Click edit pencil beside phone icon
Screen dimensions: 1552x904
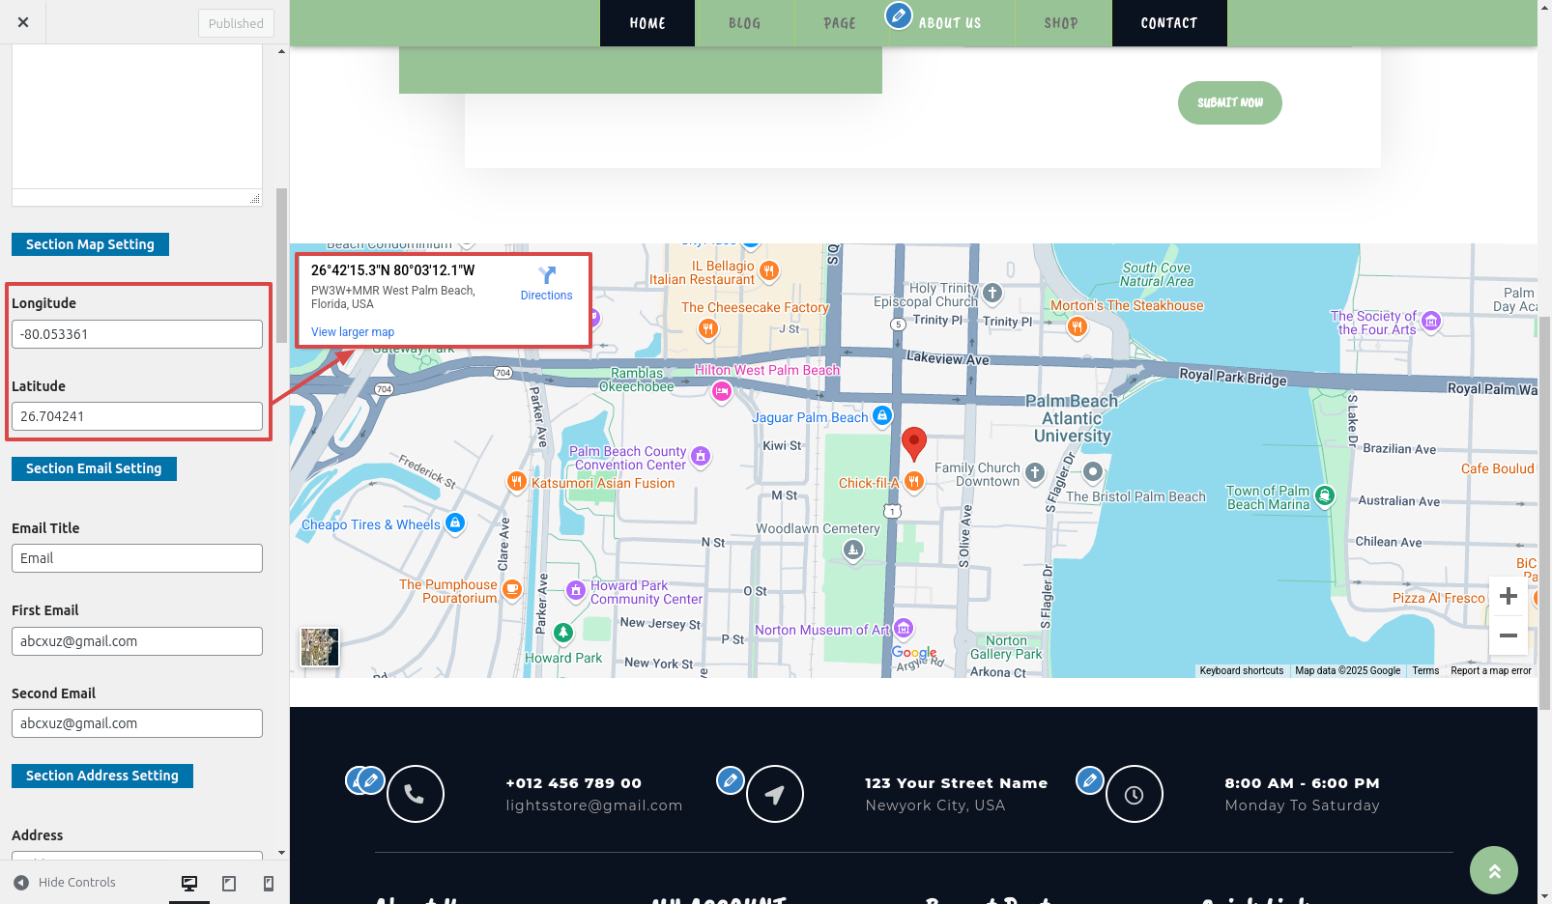click(x=370, y=780)
